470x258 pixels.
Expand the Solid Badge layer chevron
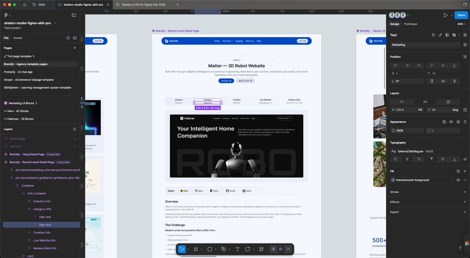point(75,139)
